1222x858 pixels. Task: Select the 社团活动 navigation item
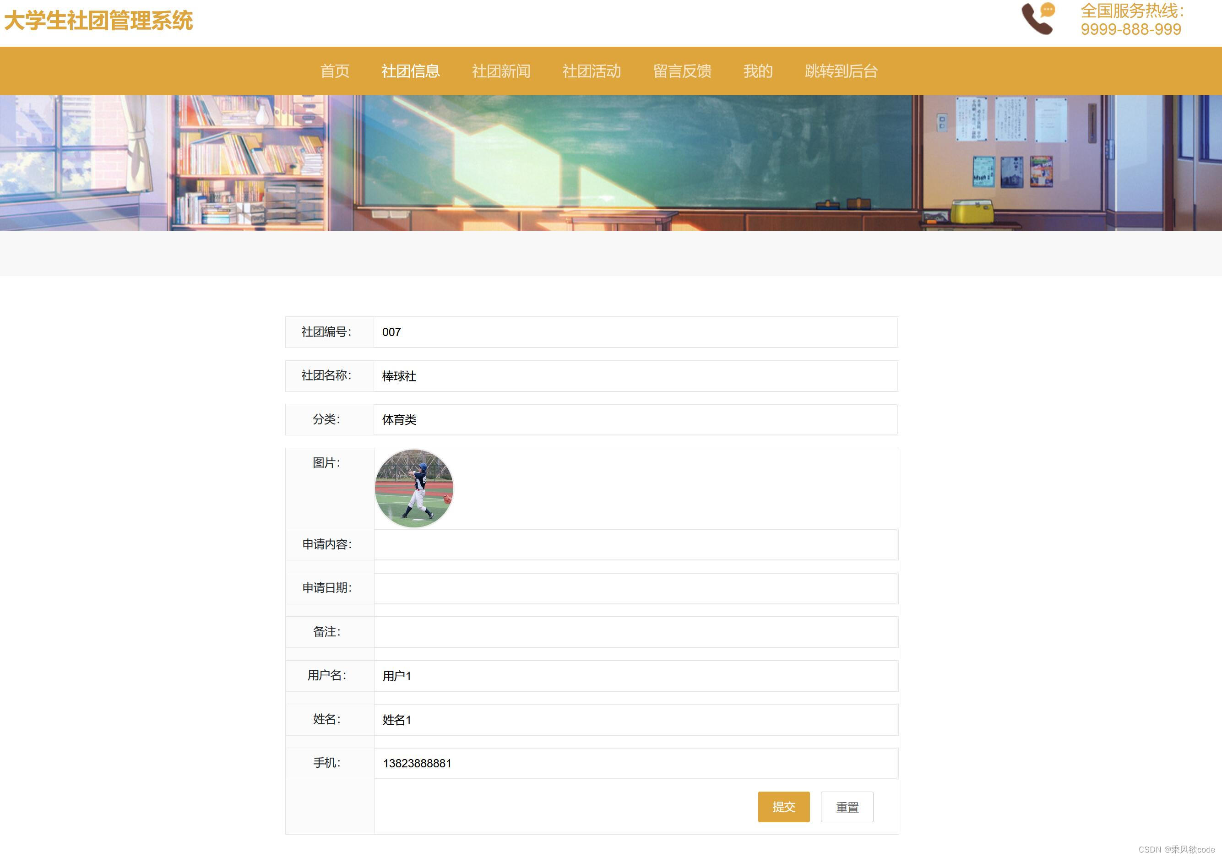point(592,71)
